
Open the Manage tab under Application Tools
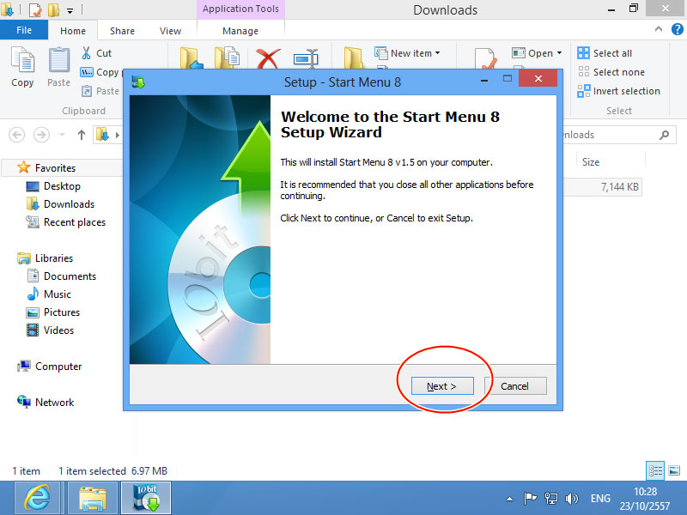240,31
